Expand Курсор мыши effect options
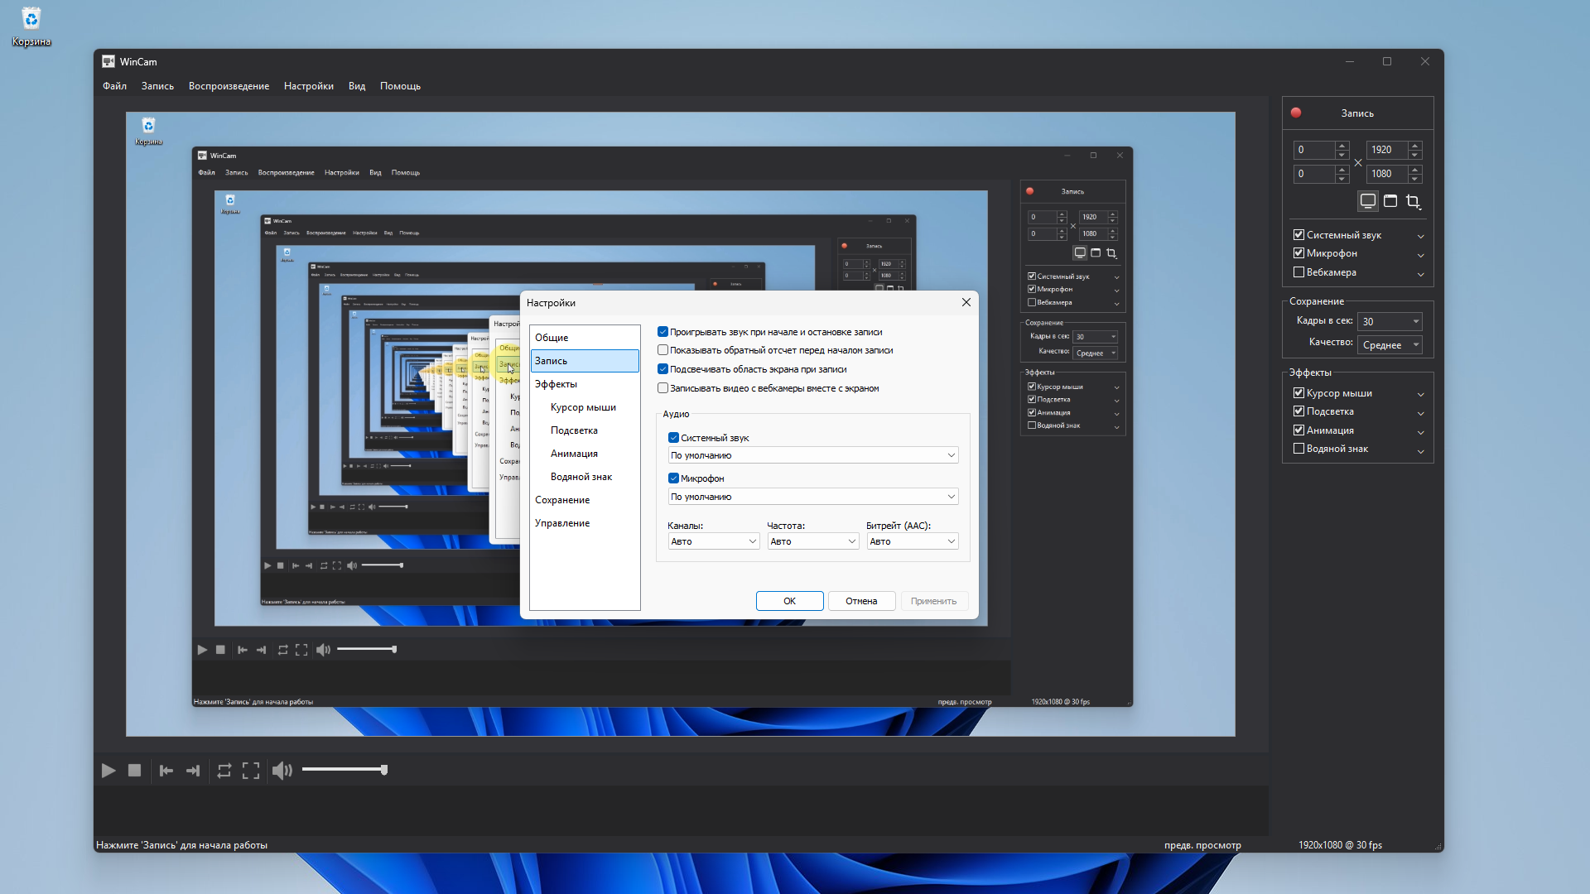Screen dimensions: 1590x894 (x=1421, y=394)
